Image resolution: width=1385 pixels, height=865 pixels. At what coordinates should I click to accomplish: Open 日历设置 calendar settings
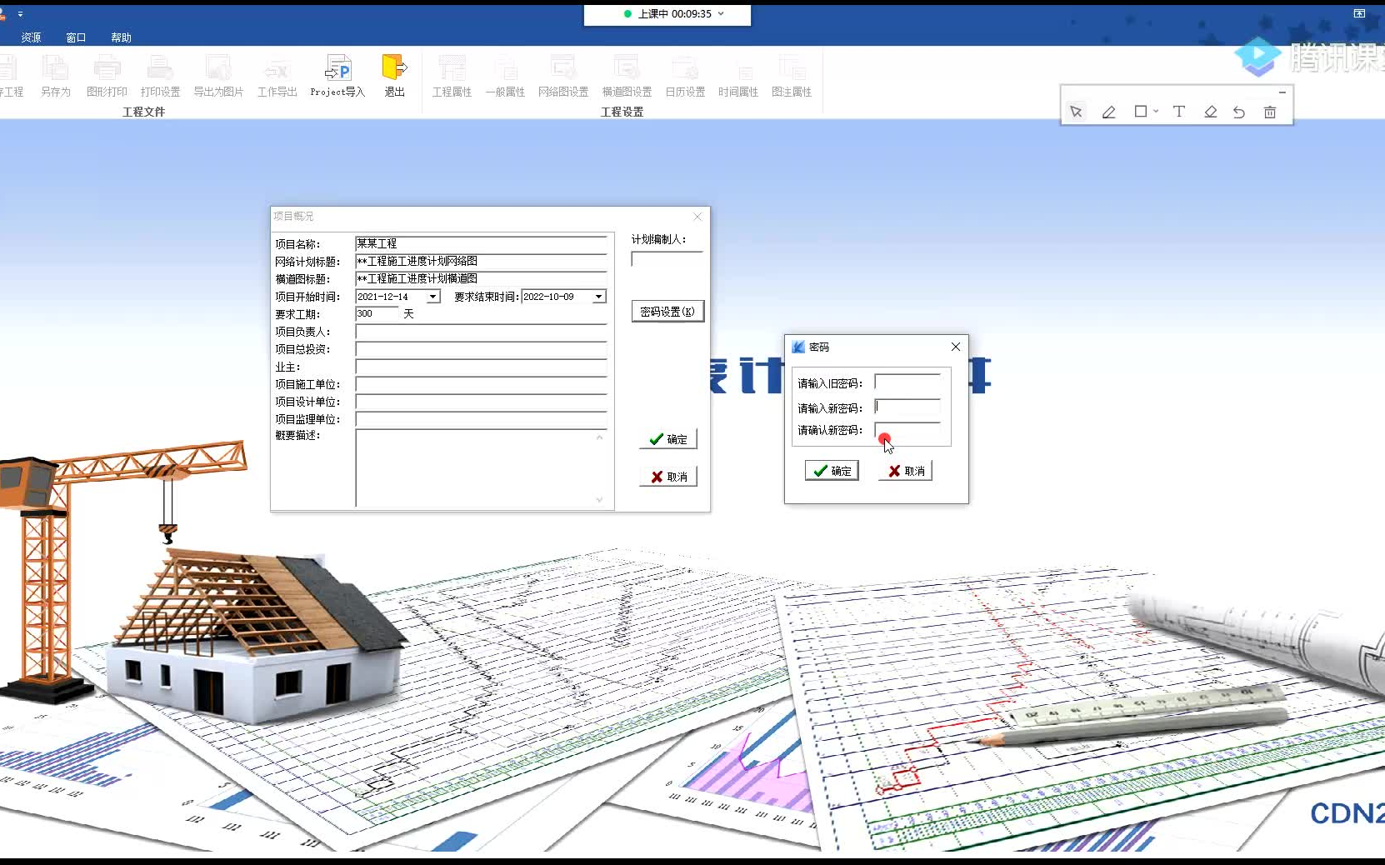click(685, 76)
